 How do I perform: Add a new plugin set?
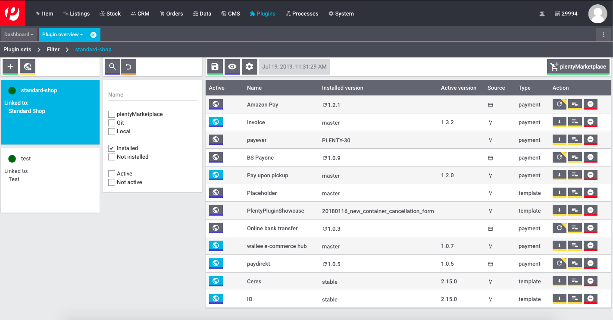[10, 66]
